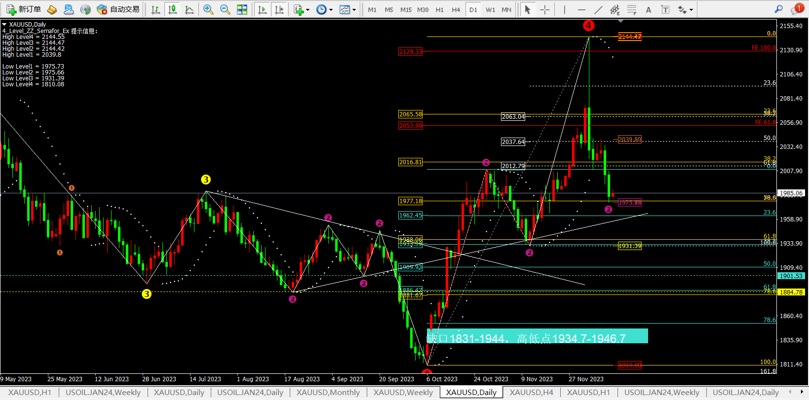Zoom out of the chart

click(x=225, y=9)
